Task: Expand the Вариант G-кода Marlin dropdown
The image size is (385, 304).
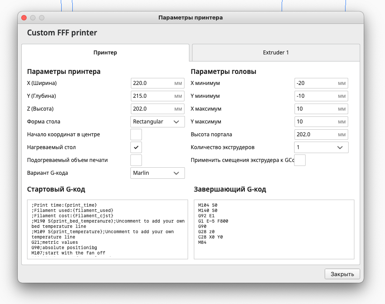Action: (157, 173)
